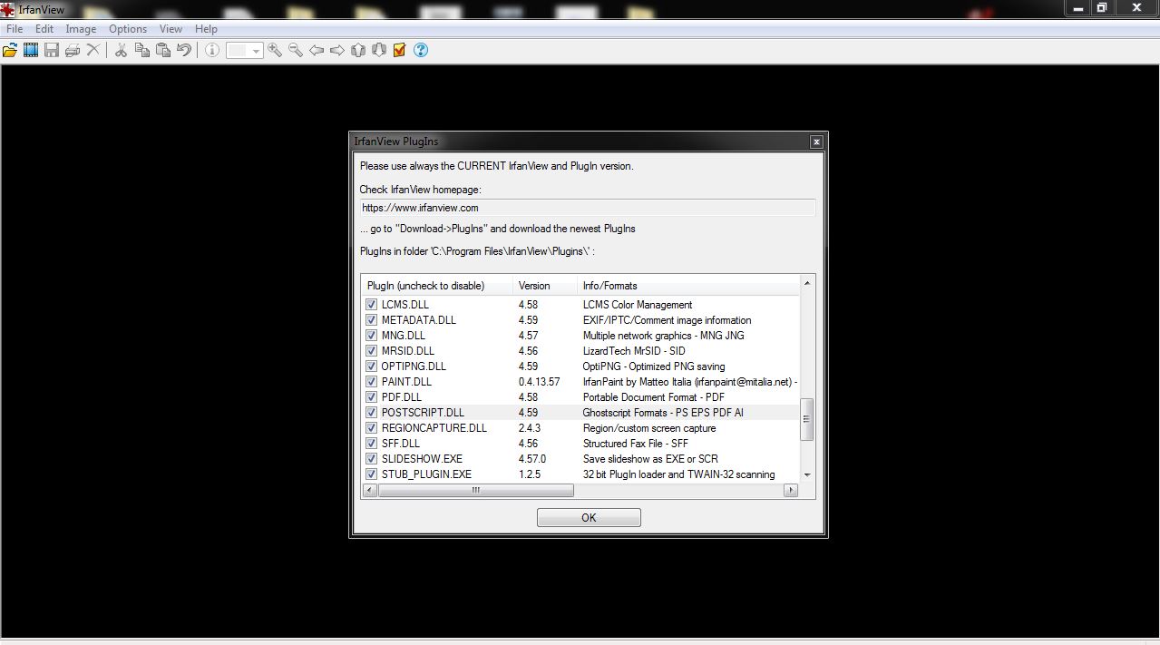The image size is (1160, 645).
Task: Open the Image menu
Action: coord(81,29)
